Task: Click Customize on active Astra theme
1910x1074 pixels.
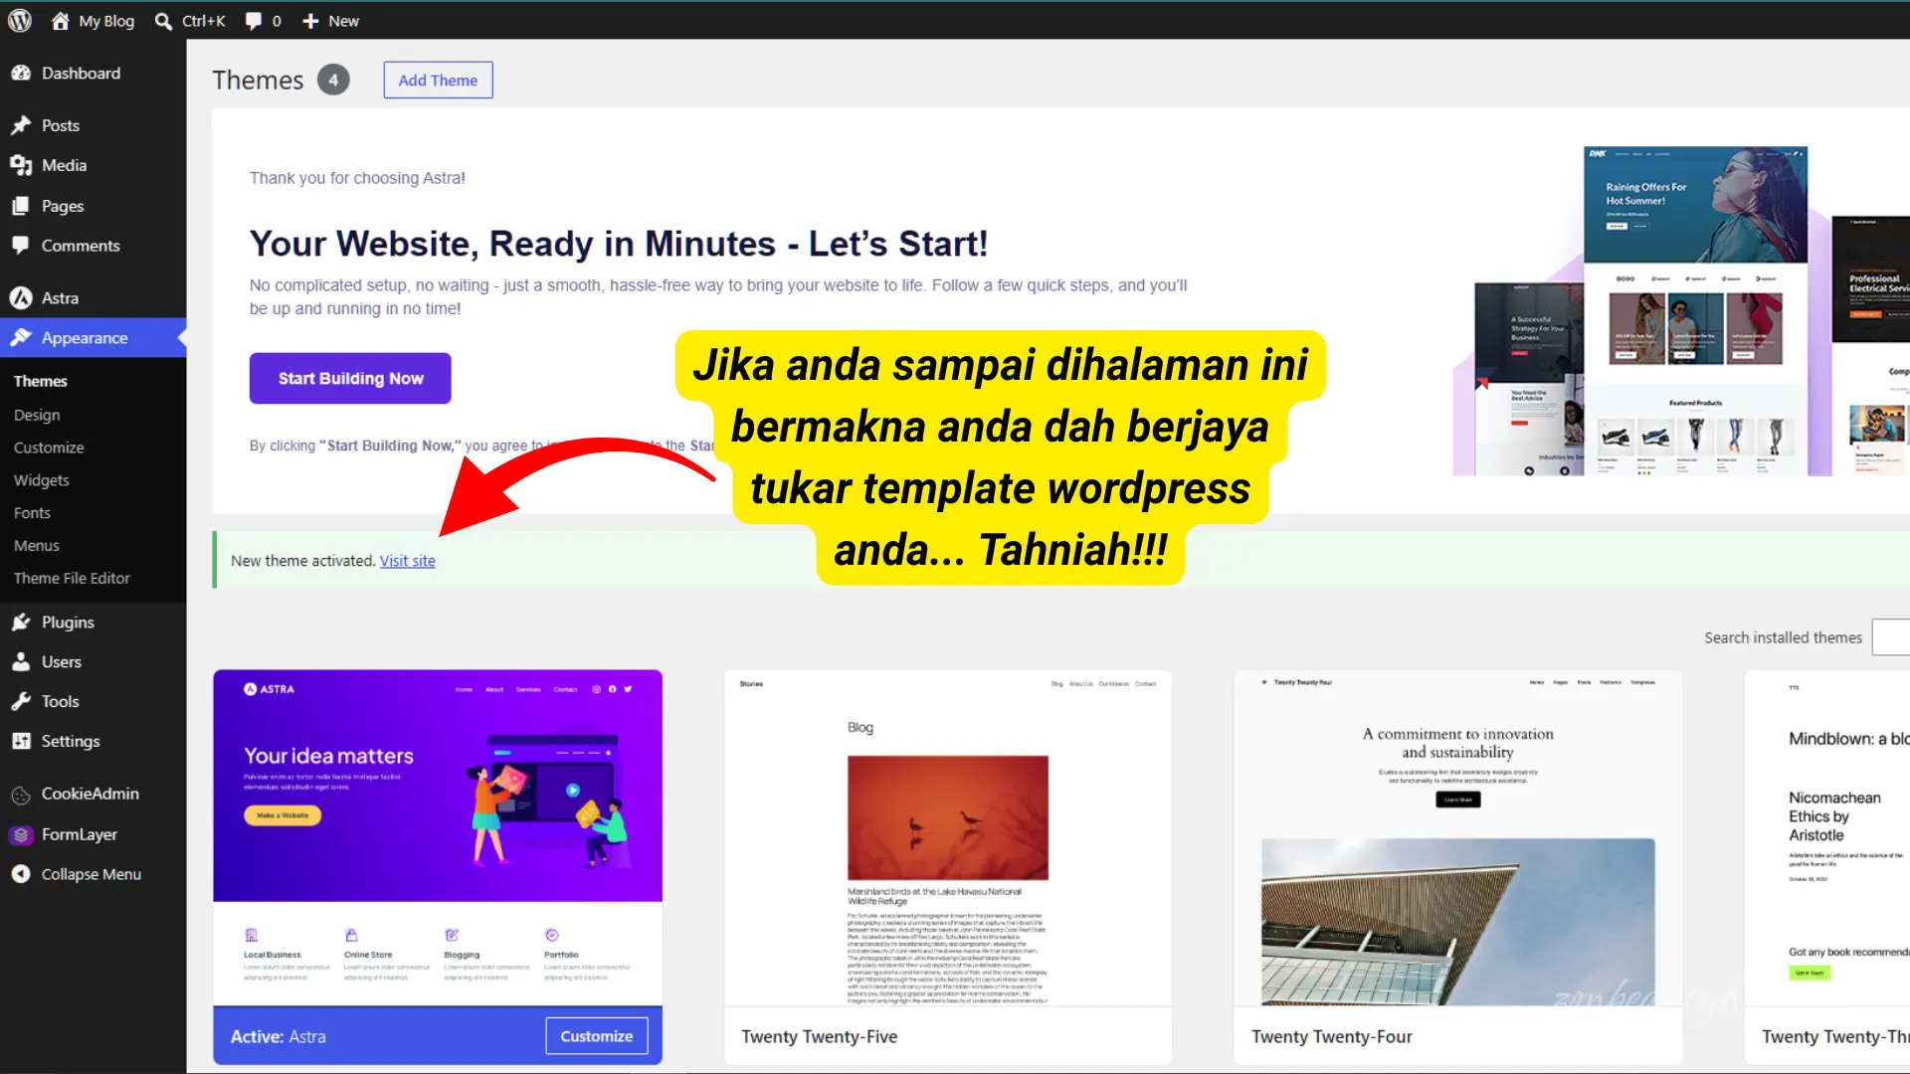Action: point(596,1036)
